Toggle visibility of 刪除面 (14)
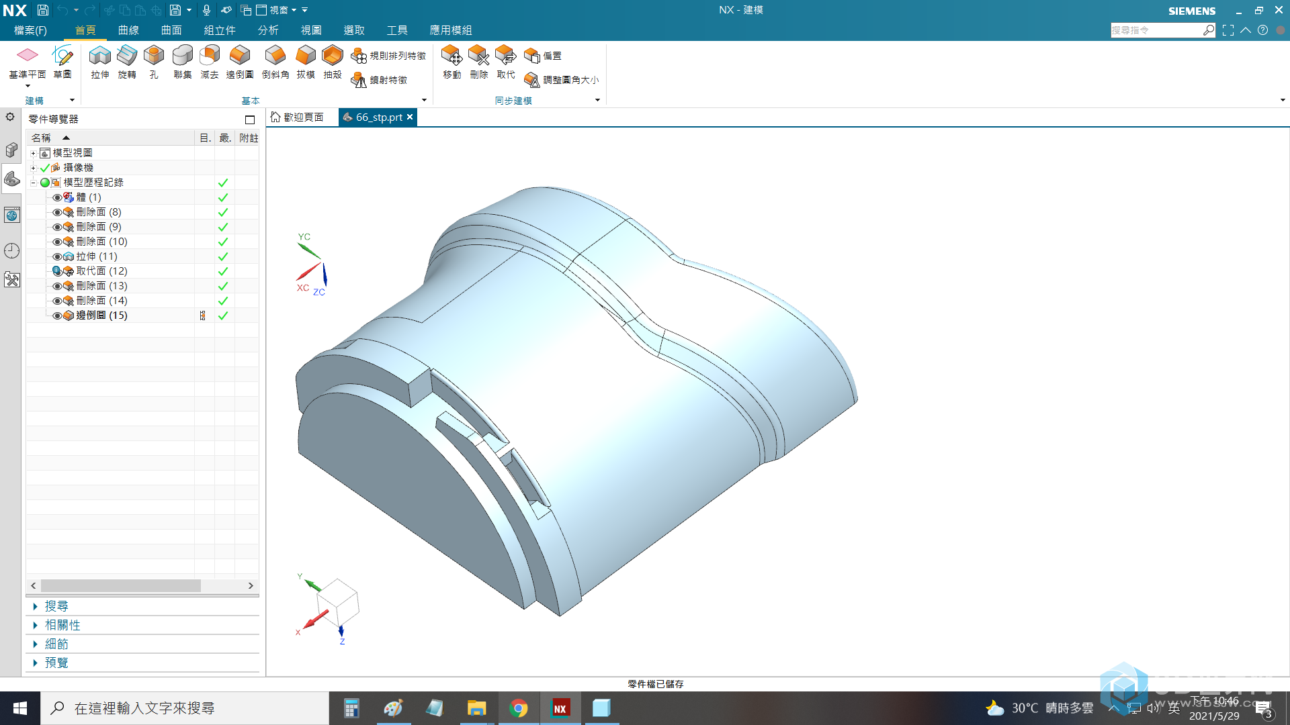This screenshot has width=1290, height=725. (57, 301)
